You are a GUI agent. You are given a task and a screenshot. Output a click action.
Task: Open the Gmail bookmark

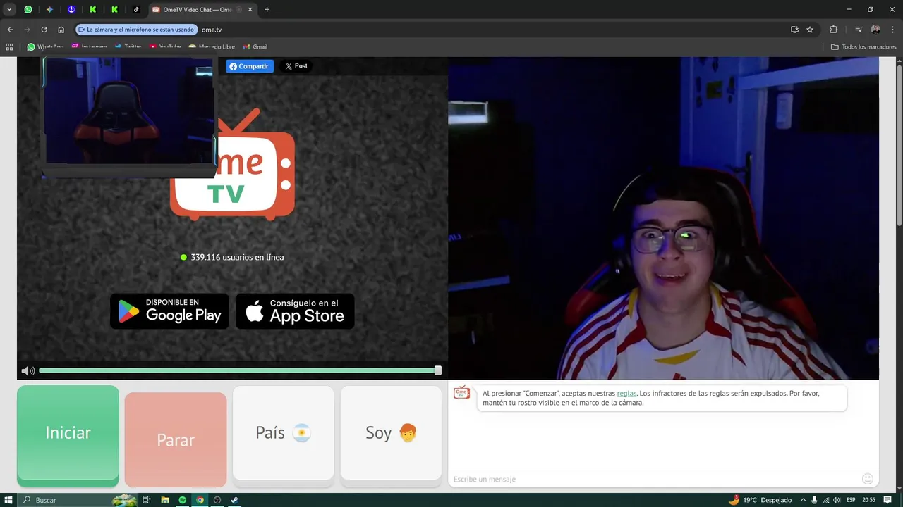pos(255,46)
